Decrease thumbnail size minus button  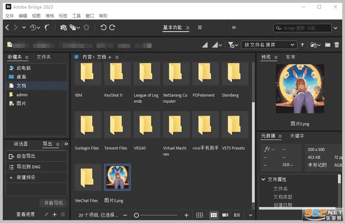click(x=125, y=215)
